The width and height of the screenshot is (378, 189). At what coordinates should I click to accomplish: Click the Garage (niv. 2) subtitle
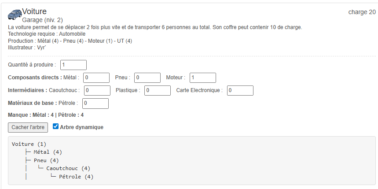click(42, 20)
